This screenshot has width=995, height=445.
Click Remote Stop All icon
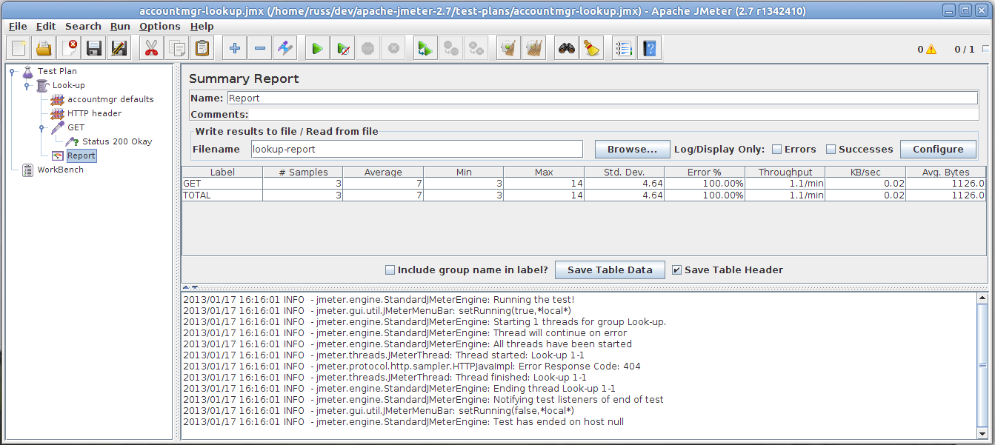click(450, 49)
